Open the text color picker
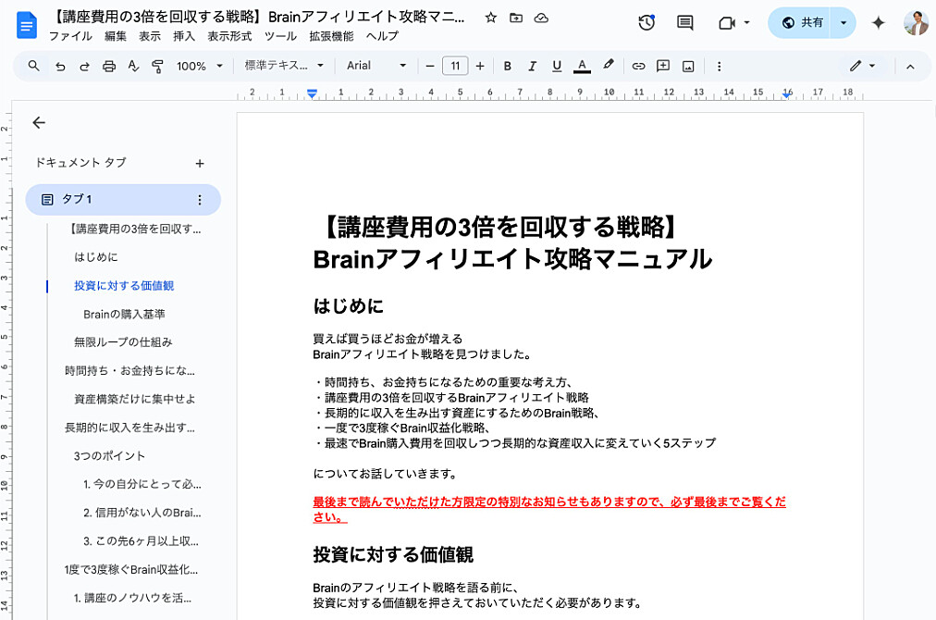This screenshot has width=936, height=620. (x=582, y=66)
